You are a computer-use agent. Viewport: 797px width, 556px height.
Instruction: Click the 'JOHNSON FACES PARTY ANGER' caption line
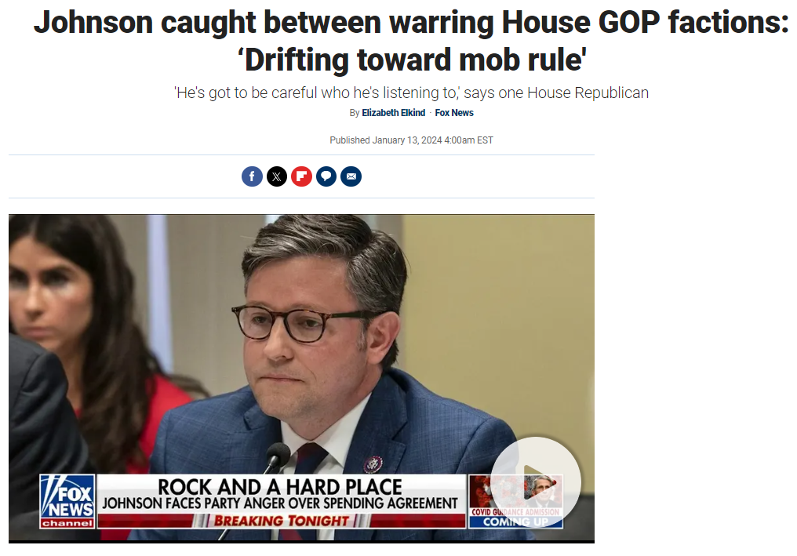280,503
